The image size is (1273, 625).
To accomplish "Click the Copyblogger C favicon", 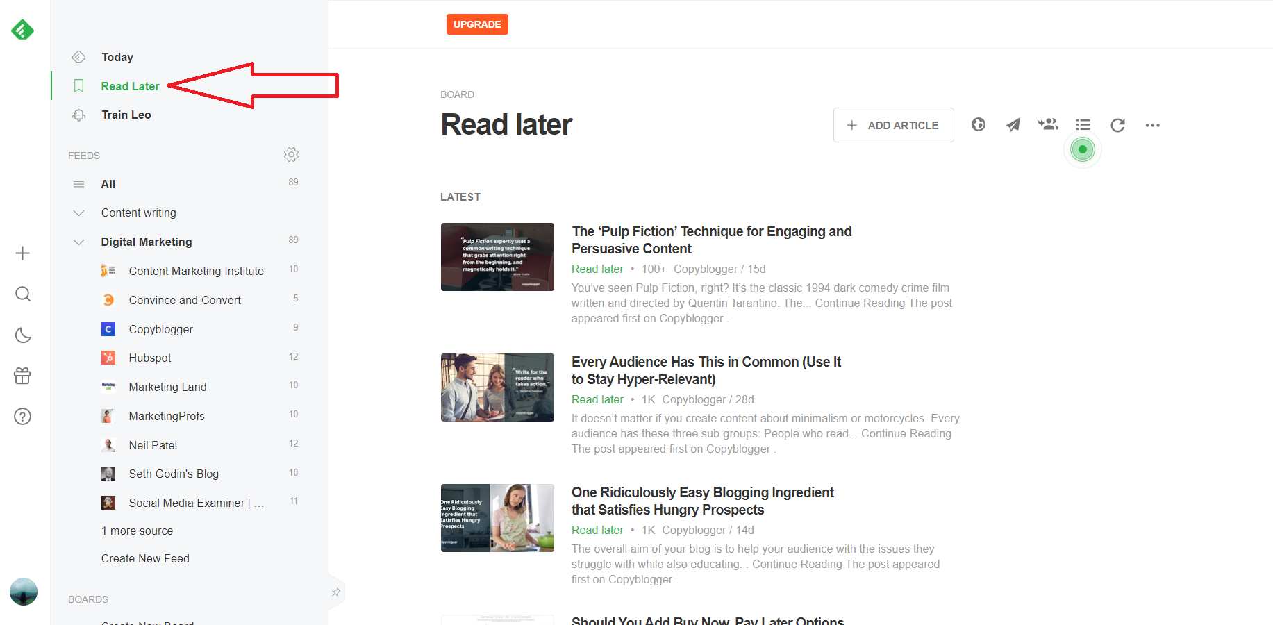I will point(108,329).
